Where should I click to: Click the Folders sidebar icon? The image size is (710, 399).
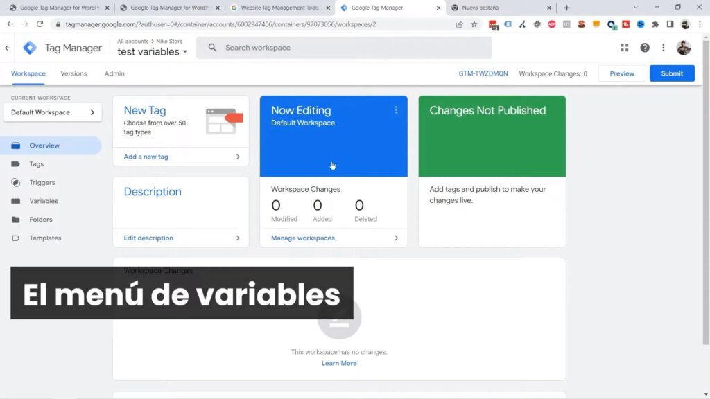[16, 220]
